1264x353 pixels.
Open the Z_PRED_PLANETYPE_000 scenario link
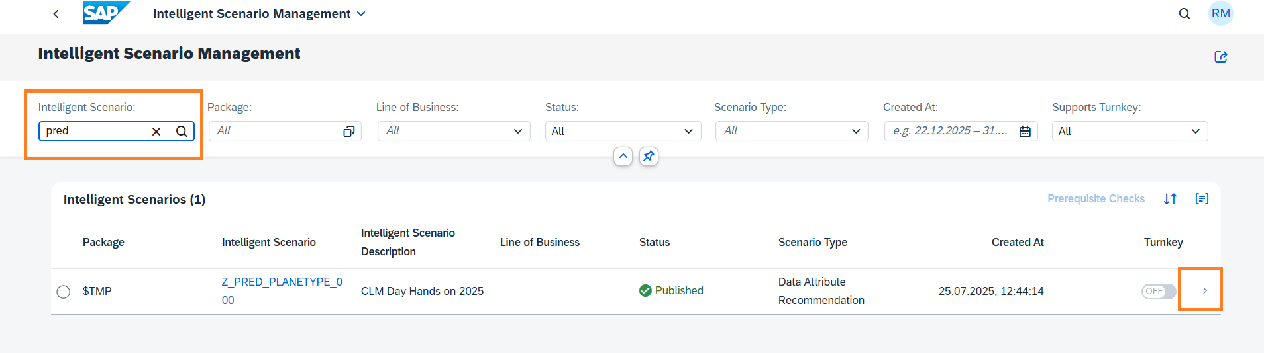pos(282,282)
